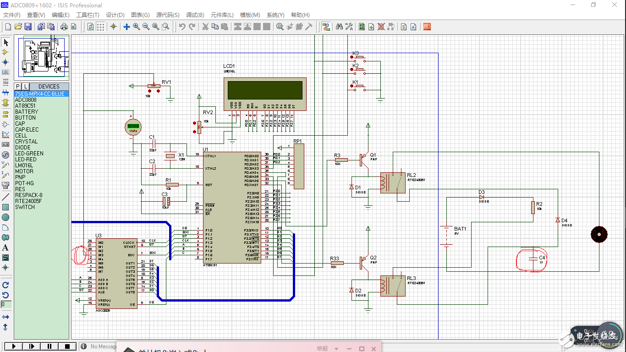Stop the simulation with the Stop button
Image resolution: width=626 pixels, height=352 pixels.
tap(67, 346)
